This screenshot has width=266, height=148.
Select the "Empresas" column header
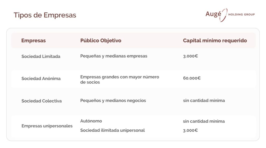click(x=33, y=41)
